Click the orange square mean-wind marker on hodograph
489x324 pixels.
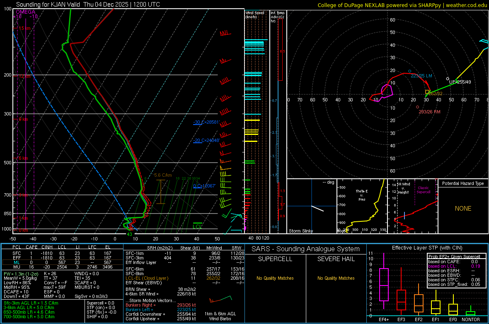point(427,92)
